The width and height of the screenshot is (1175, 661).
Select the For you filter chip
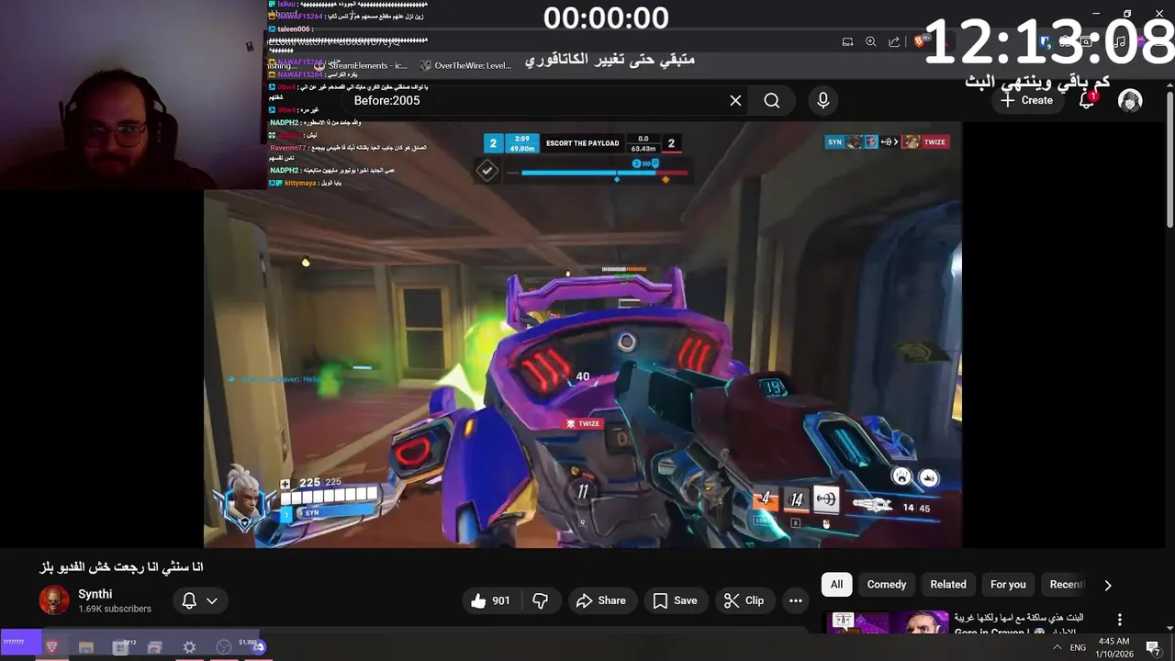(1008, 585)
